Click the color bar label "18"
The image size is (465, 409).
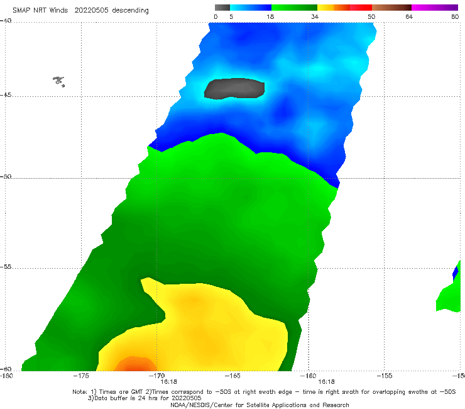(270, 17)
